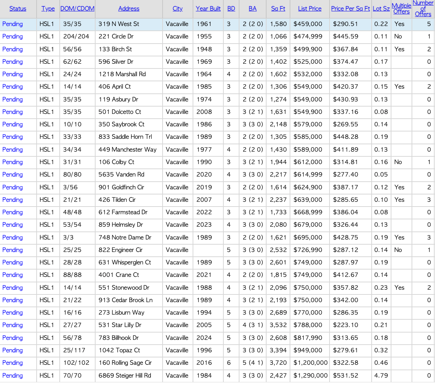Open Pending status for 133 Birch St

(x=12, y=49)
